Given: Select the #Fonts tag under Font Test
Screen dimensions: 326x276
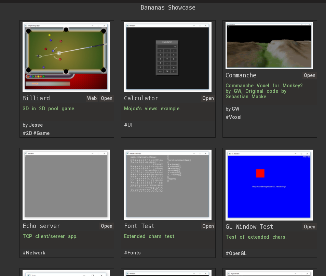Looking at the screenshot, I should (x=132, y=253).
